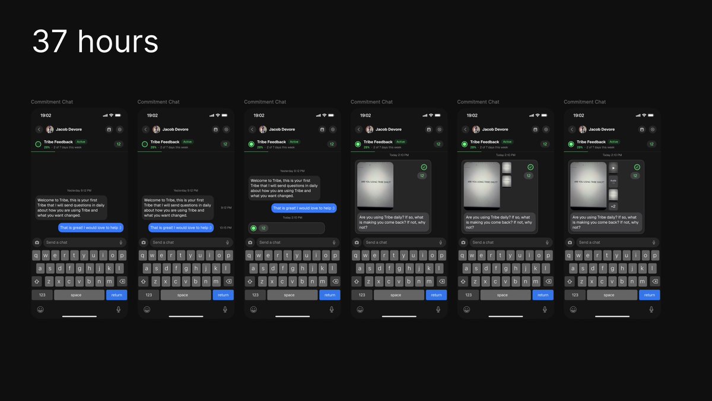The height and width of the screenshot is (401, 712).
Task: Open the emoji icon in the fifth phone
Action: (x=466, y=310)
